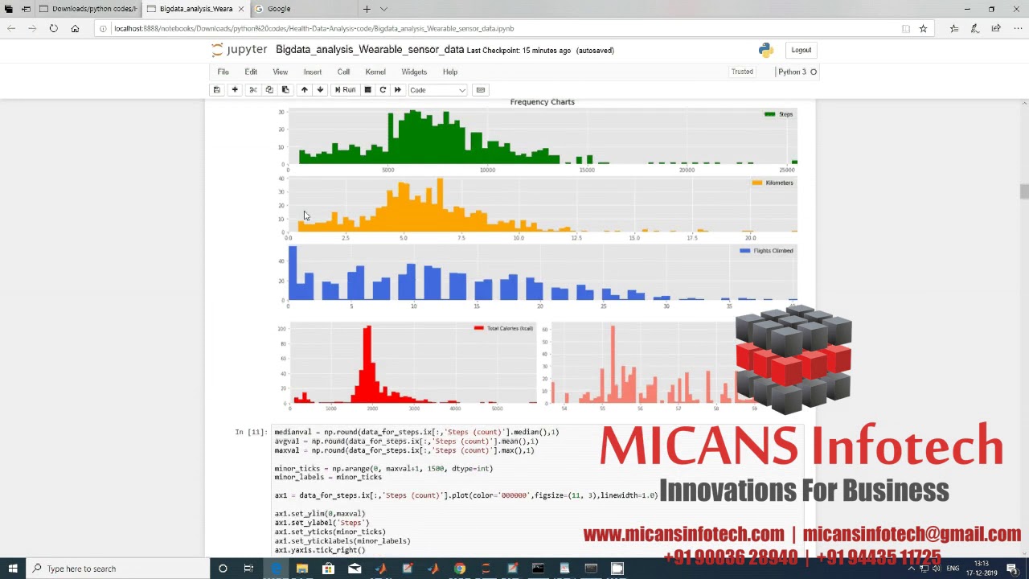
Task: Run the selected cell
Action: point(345,90)
